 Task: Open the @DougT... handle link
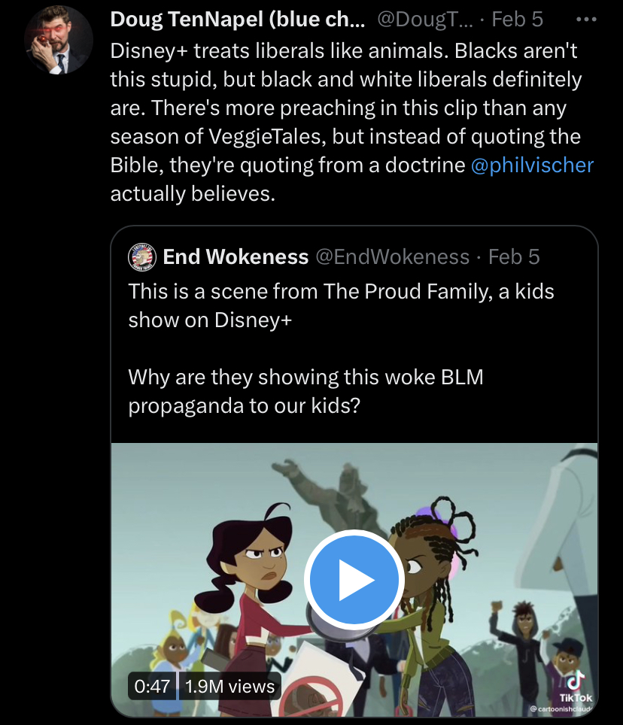[x=425, y=20]
